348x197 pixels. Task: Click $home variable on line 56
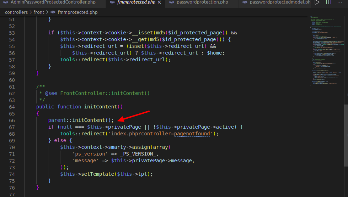(x=214, y=53)
